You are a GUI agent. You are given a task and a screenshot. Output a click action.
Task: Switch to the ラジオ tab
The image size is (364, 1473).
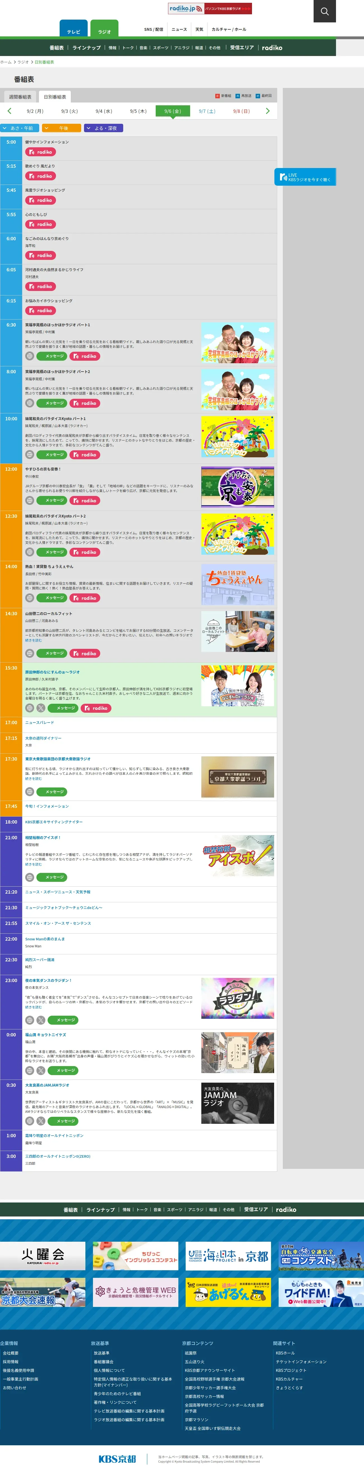coord(104,29)
